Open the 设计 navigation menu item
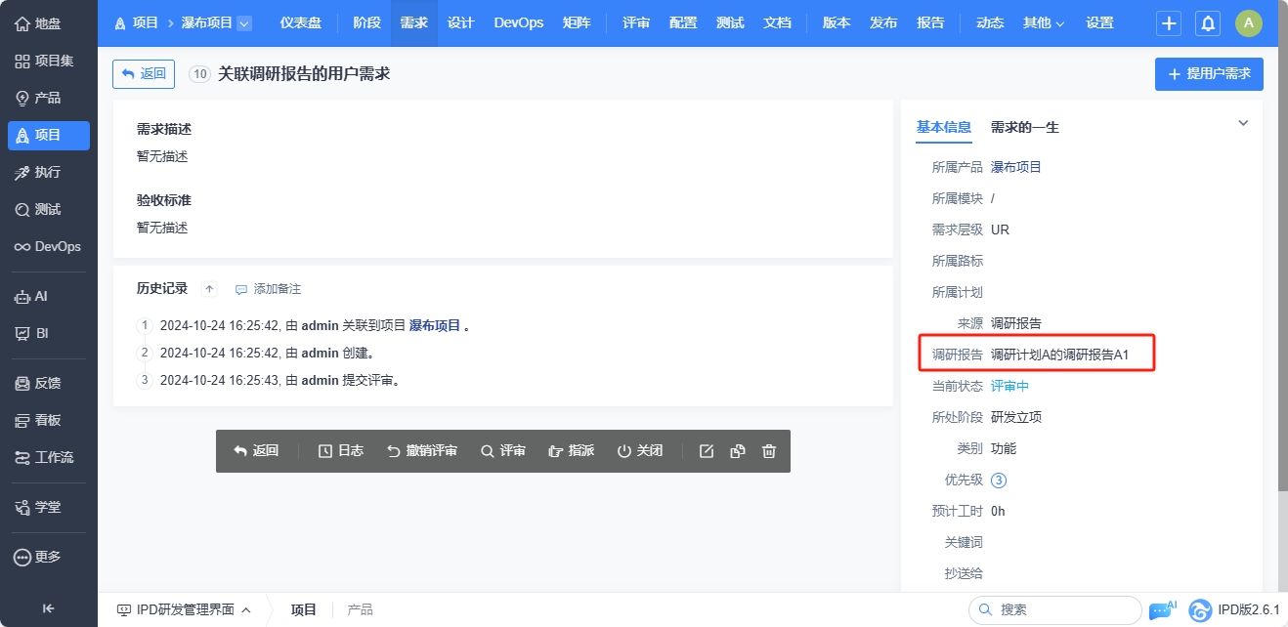The width and height of the screenshot is (1288, 627). click(460, 23)
